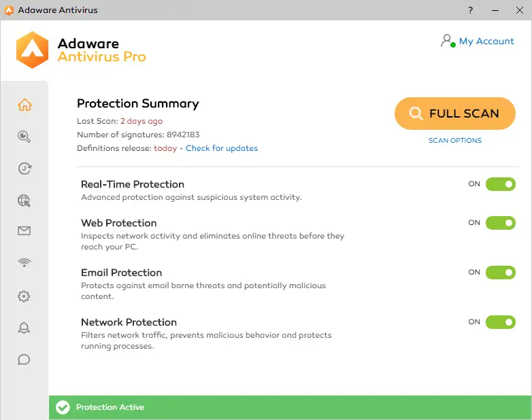Open the Web Protection globe icon
Screen dimensions: 532x420
24,200
